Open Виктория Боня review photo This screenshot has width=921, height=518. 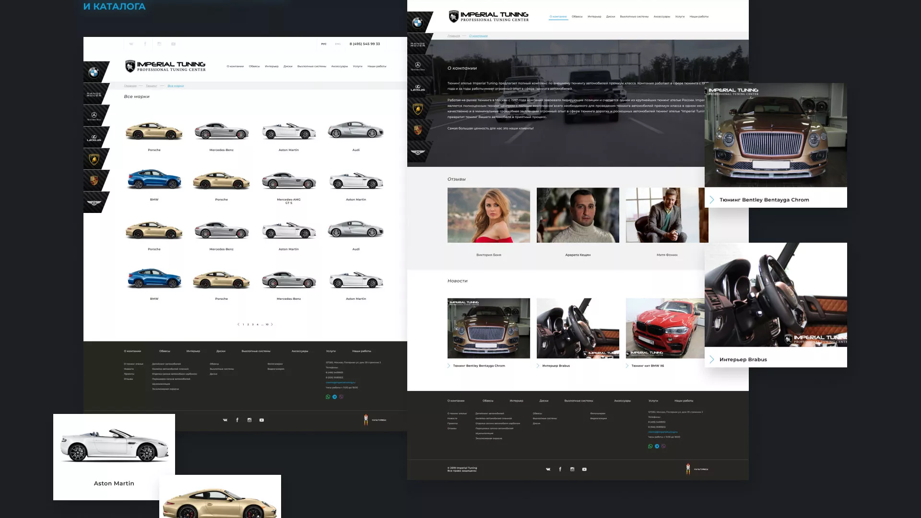[488, 215]
